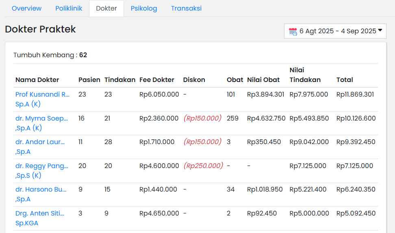This screenshot has width=395, height=233.
Task: Open Drg. Anten Siti... doctor link
Action: (x=40, y=214)
